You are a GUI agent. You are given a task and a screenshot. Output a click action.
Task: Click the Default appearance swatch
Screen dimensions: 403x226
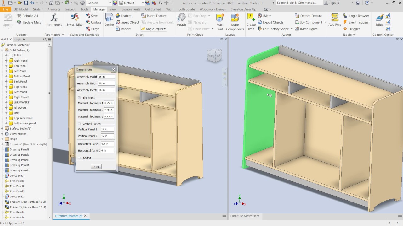click(x=126, y=3)
